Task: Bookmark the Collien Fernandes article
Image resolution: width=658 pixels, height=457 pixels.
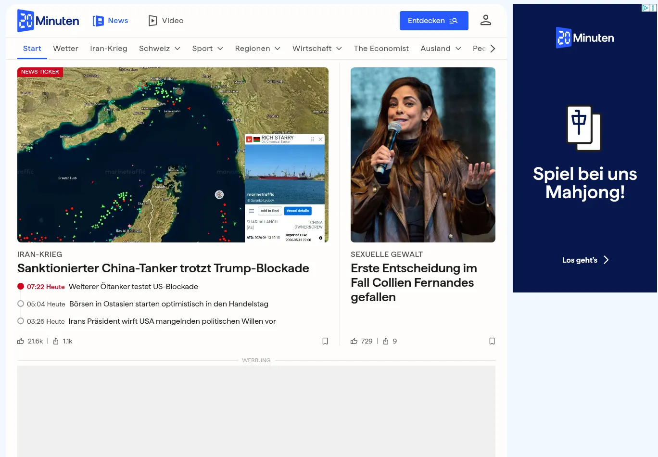Action: click(492, 341)
